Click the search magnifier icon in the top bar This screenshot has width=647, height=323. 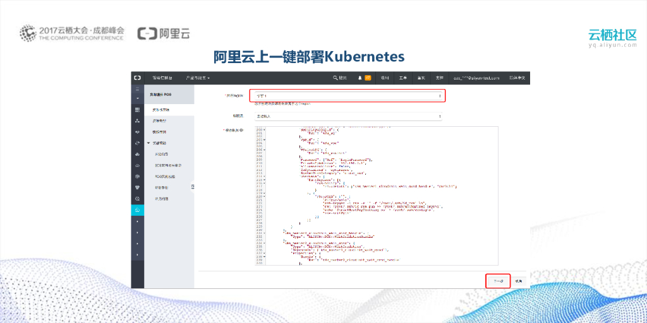coord(335,78)
